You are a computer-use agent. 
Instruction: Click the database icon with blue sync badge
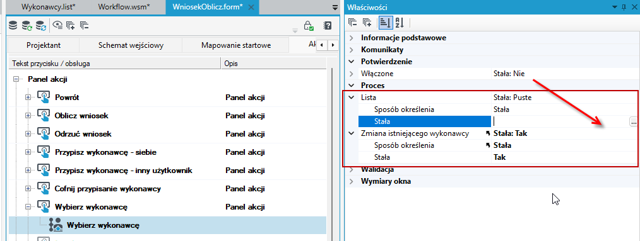[41, 26]
